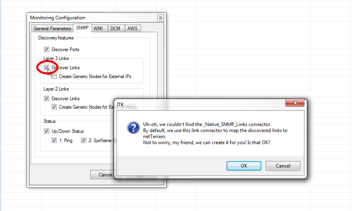Viewport: 352px width, 211px height.
Task: Close the Monitoring Configuration window
Action: [x=160, y=18]
